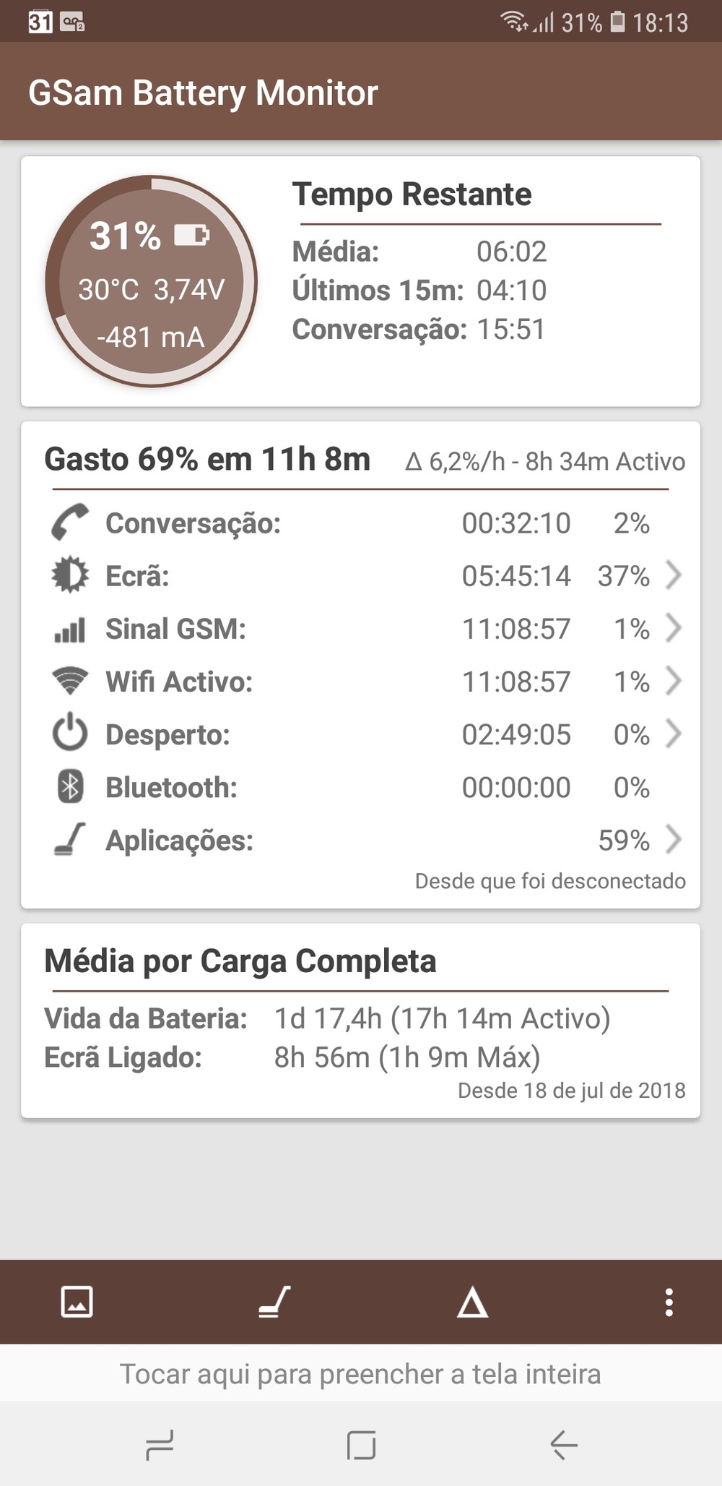Expand Sinal GSM details chevron

pyautogui.click(x=673, y=629)
